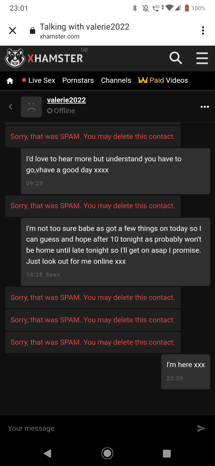Image resolution: width=215 pixels, height=466 pixels.
Task: Open the Channels tab
Action: click(116, 80)
